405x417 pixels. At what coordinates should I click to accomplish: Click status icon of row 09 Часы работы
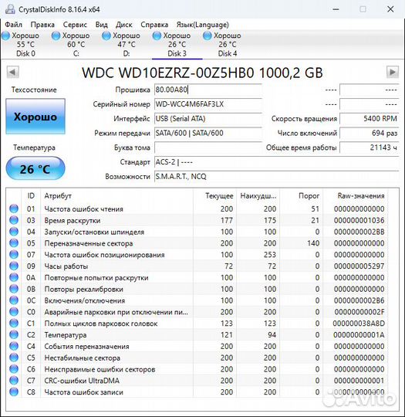14,266
